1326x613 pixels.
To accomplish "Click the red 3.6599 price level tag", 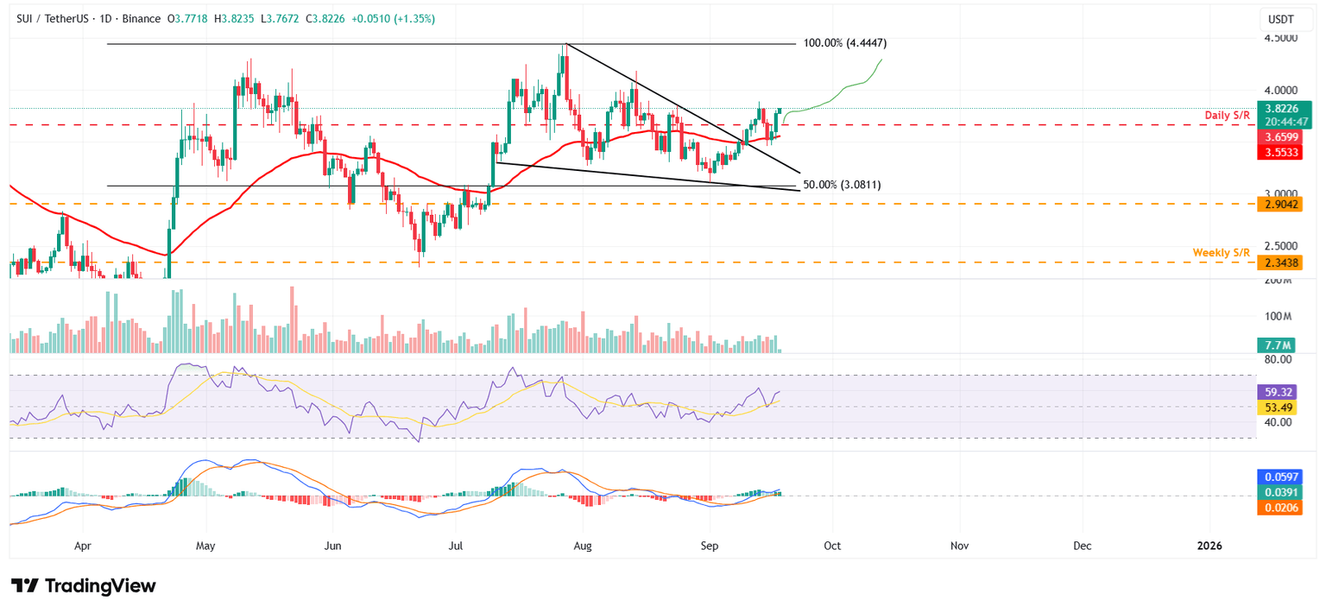I will pyautogui.click(x=1281, y=137).
